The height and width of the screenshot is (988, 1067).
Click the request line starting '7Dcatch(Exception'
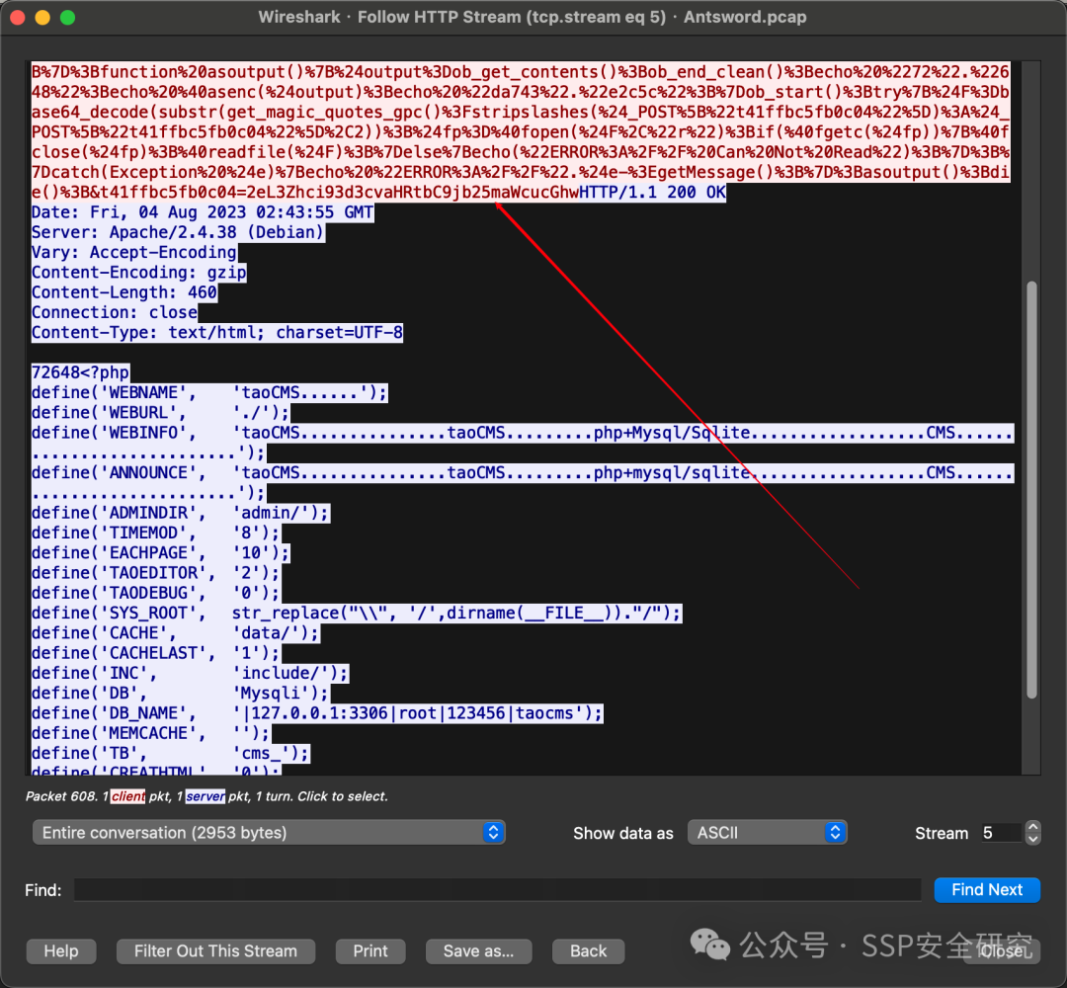[521, 172]
